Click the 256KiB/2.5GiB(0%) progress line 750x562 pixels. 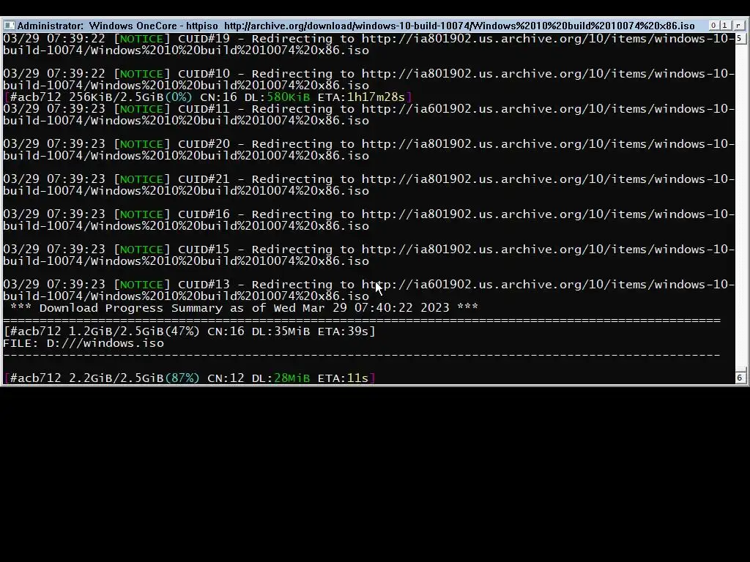point(207,97)
